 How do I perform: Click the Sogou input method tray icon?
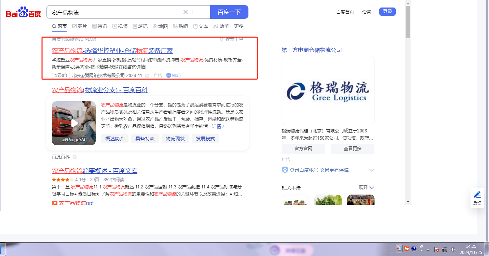click(x=407, y=248)
